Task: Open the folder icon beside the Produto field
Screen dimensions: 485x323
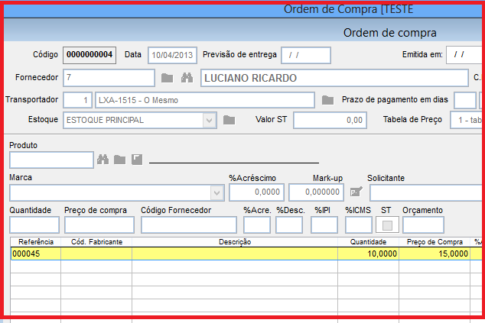Action: 119,160
